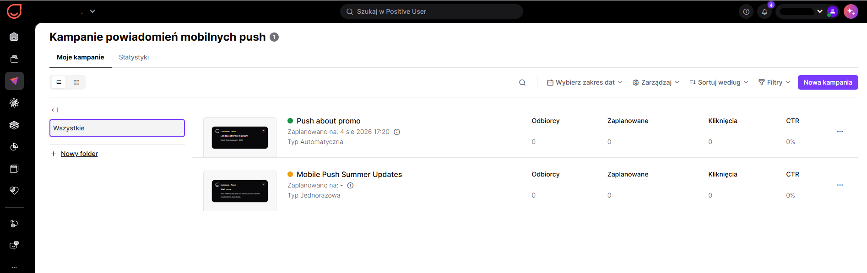This screenshot has width=867, height=273.
Task: Click the campaign search magnifier icon
Action: (x=522, y=83)
